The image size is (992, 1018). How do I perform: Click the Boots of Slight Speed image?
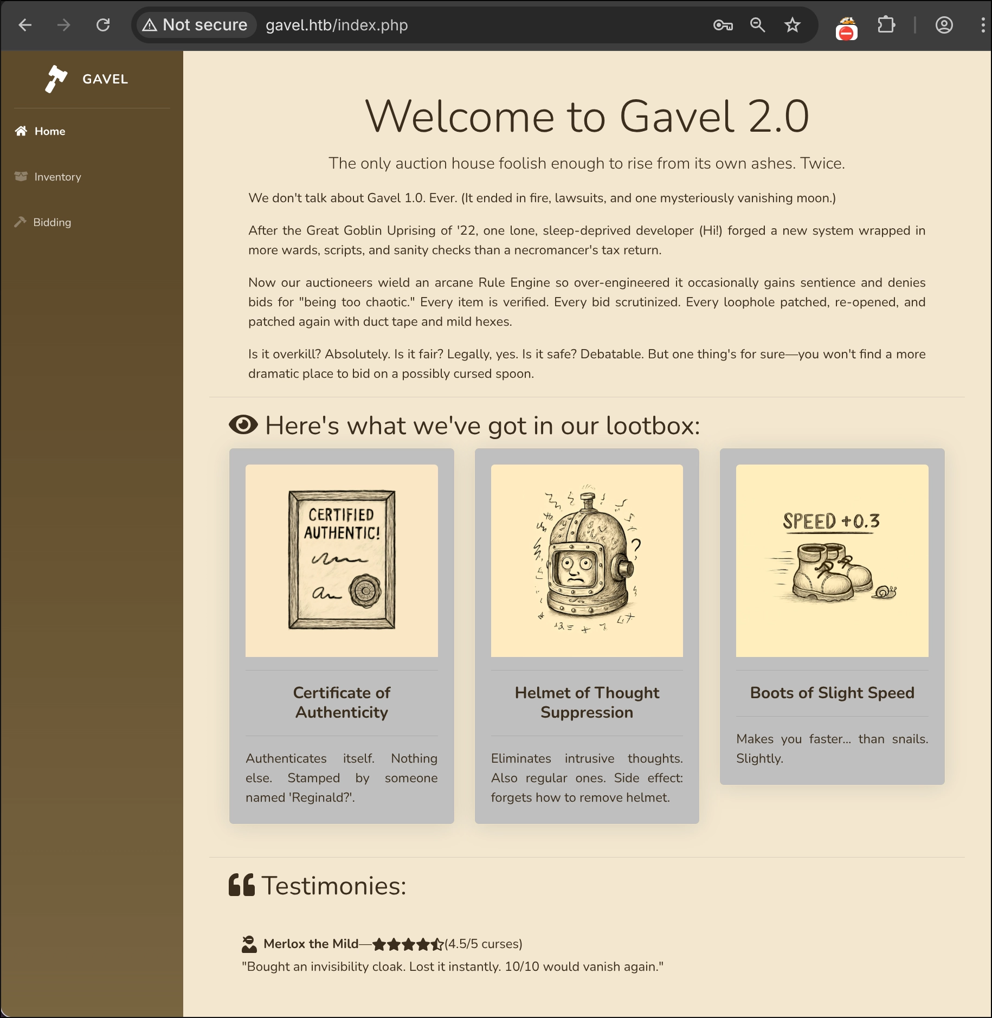(x=832, y=560)
